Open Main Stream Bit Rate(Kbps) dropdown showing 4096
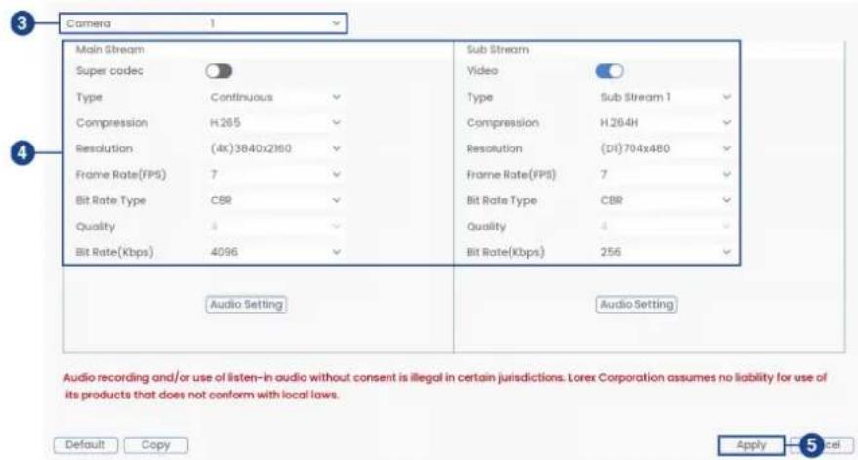 click(275, 252)
